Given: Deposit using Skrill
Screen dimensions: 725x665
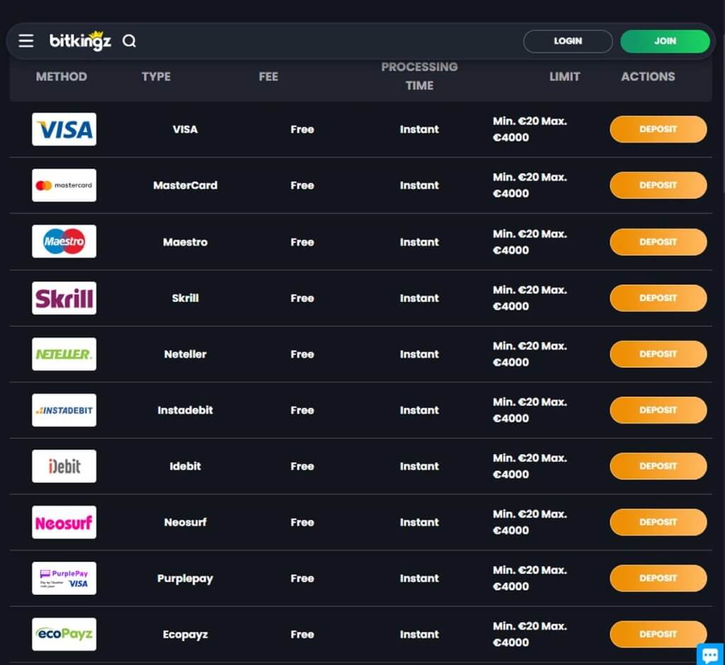Looking at the screenshot, I should 658,298.
